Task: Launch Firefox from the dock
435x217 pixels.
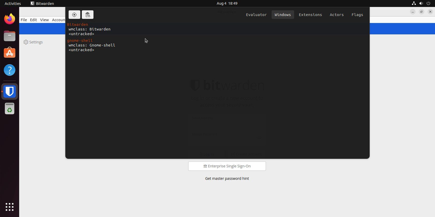Action: [10, 19]
